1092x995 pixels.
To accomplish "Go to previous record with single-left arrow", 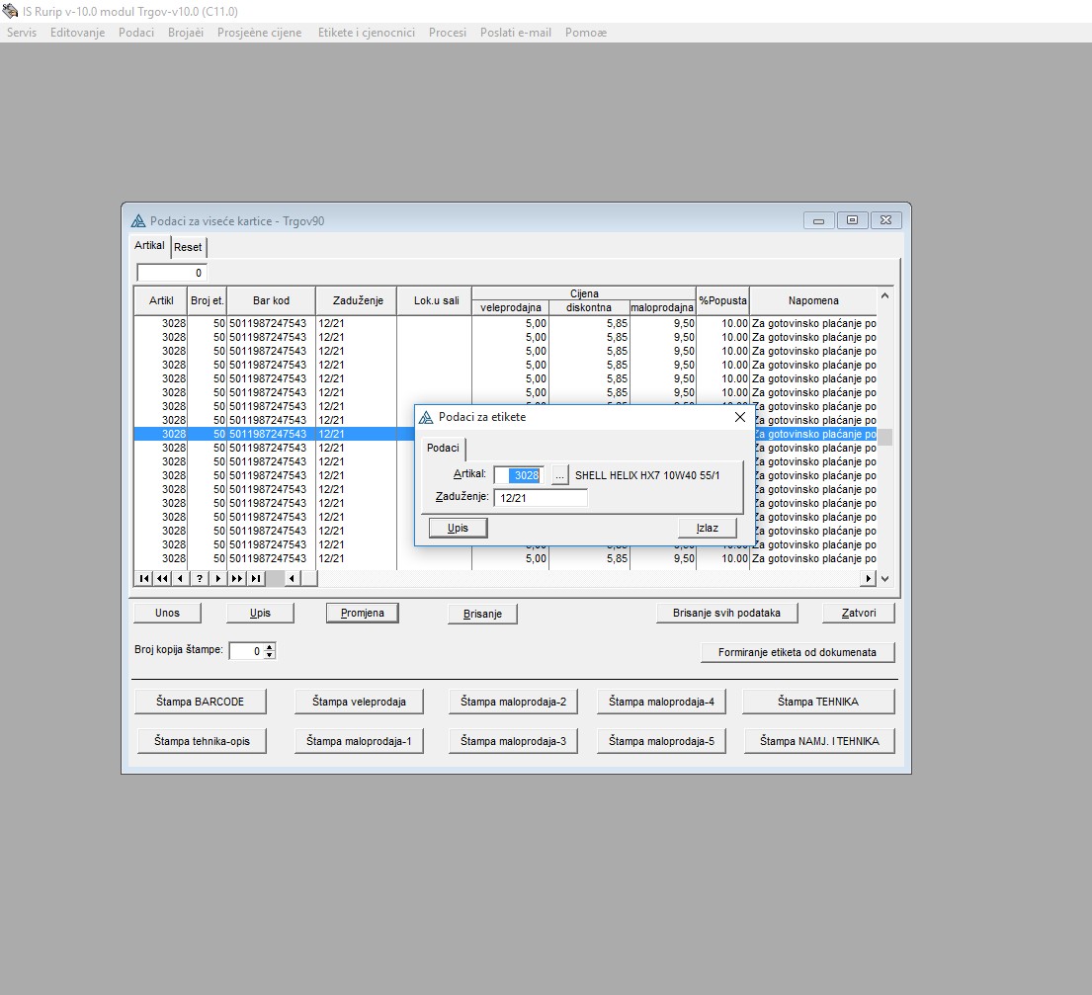I will [x=180, y=578].
